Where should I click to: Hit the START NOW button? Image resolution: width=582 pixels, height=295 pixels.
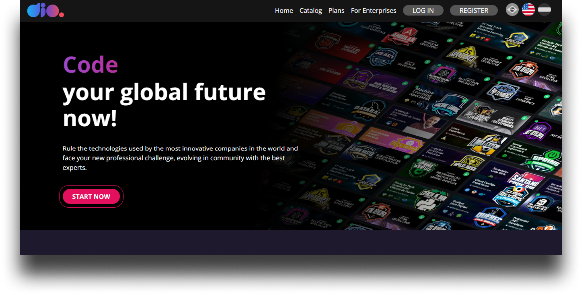[91, 196]
